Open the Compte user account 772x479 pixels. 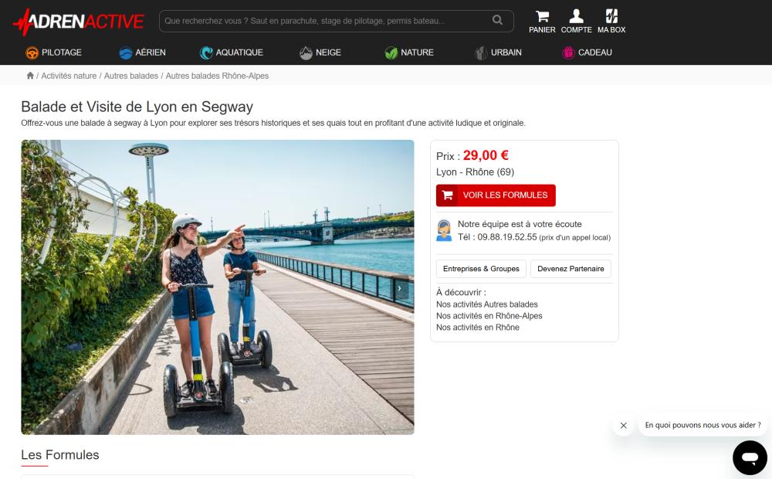point(576,21)
